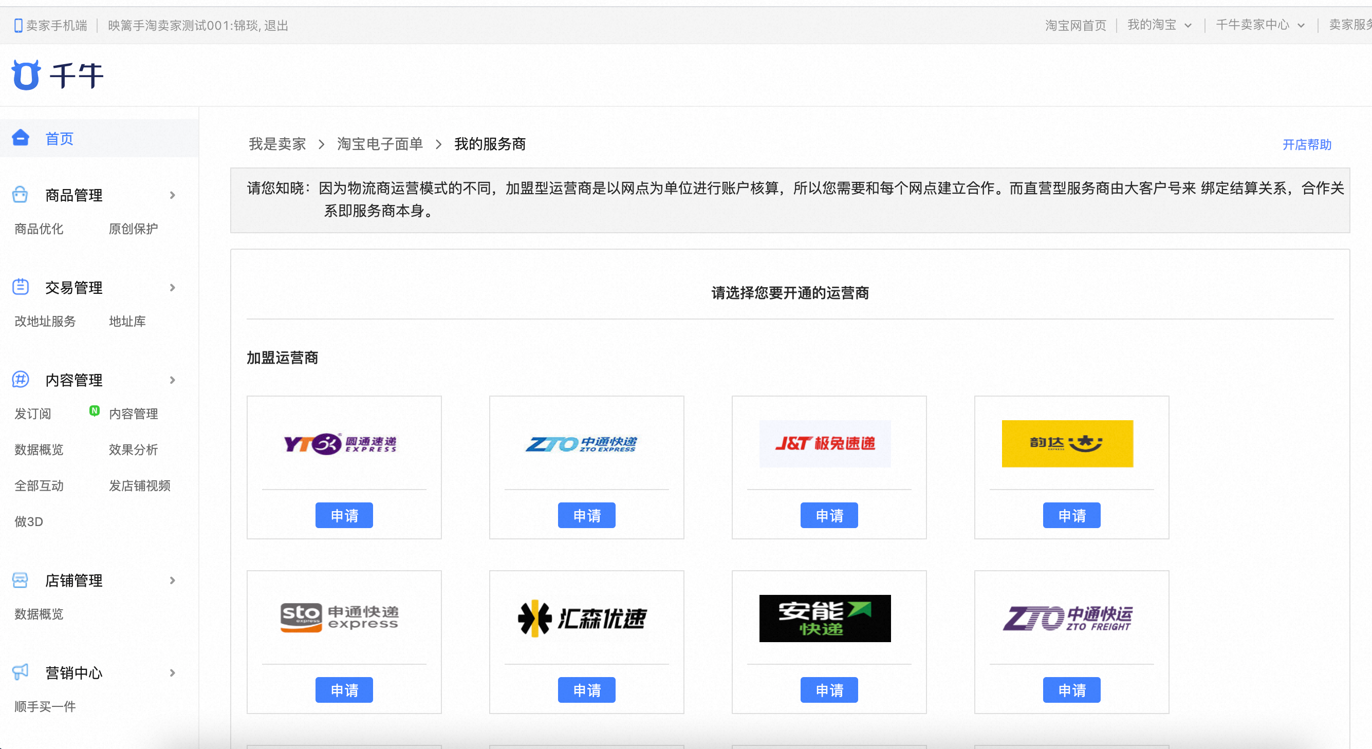The width and height of the screenshot is (1372, 749).
Task: Click the yellow 韵达 logo
Action: [x=1067, y=443]
